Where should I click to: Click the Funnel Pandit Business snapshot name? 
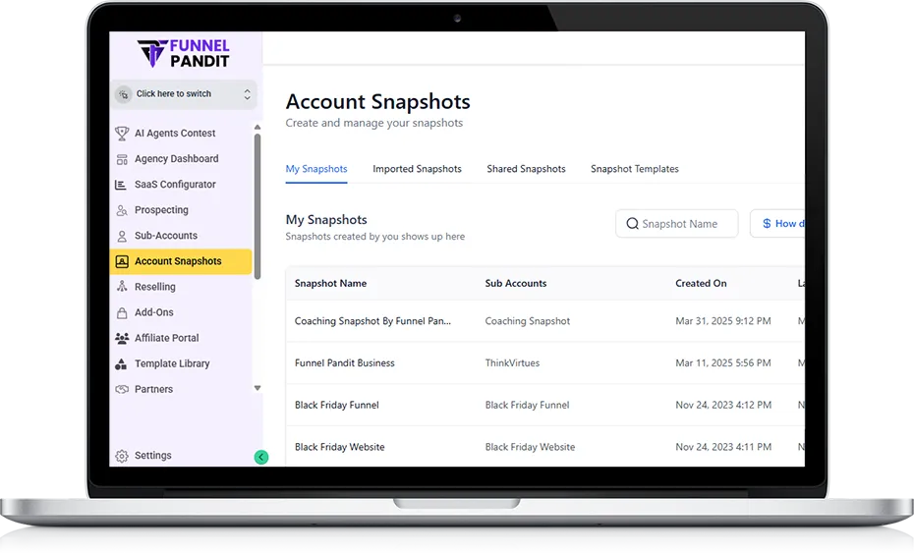coord(345,363)
